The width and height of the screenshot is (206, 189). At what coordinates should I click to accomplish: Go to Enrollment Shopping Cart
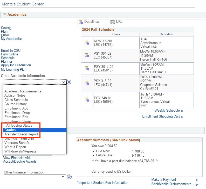pos(161,117)
